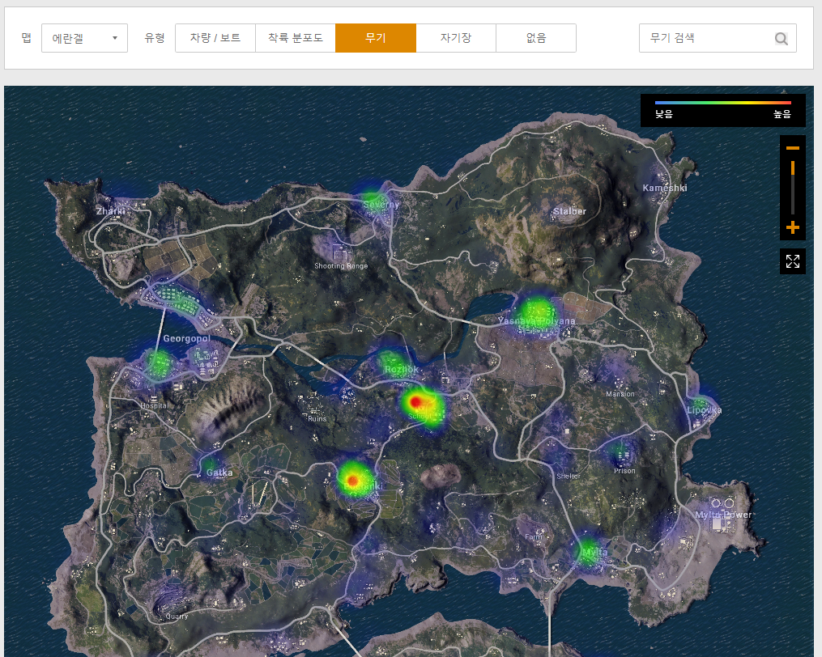The height and width of the screenshot is (657, 822).
Task: Click the Gatka label on map
Action: tap(219, 473)
